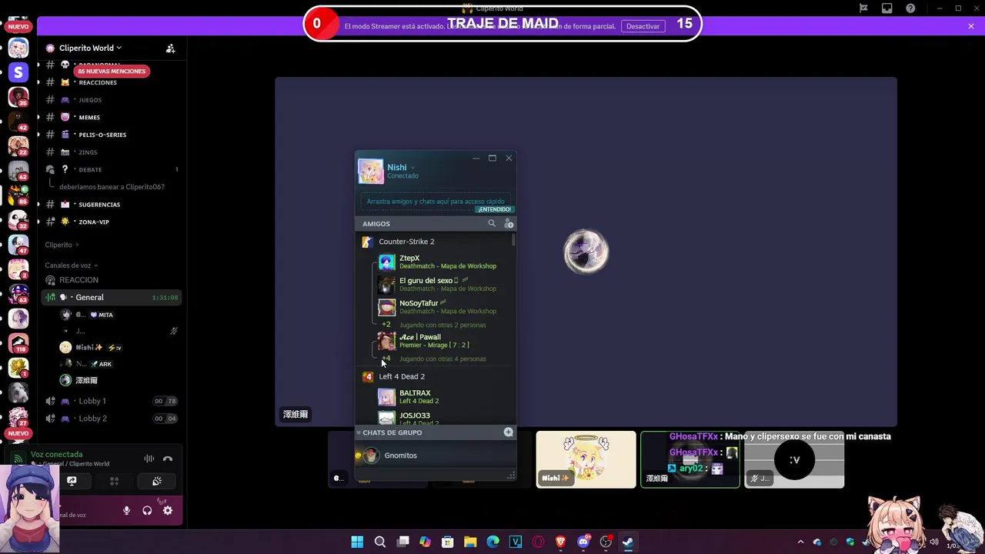Open the JUEGOS channel
Image resolution: width=985 pixels, height=554 pixels.
tap(112, 100)
